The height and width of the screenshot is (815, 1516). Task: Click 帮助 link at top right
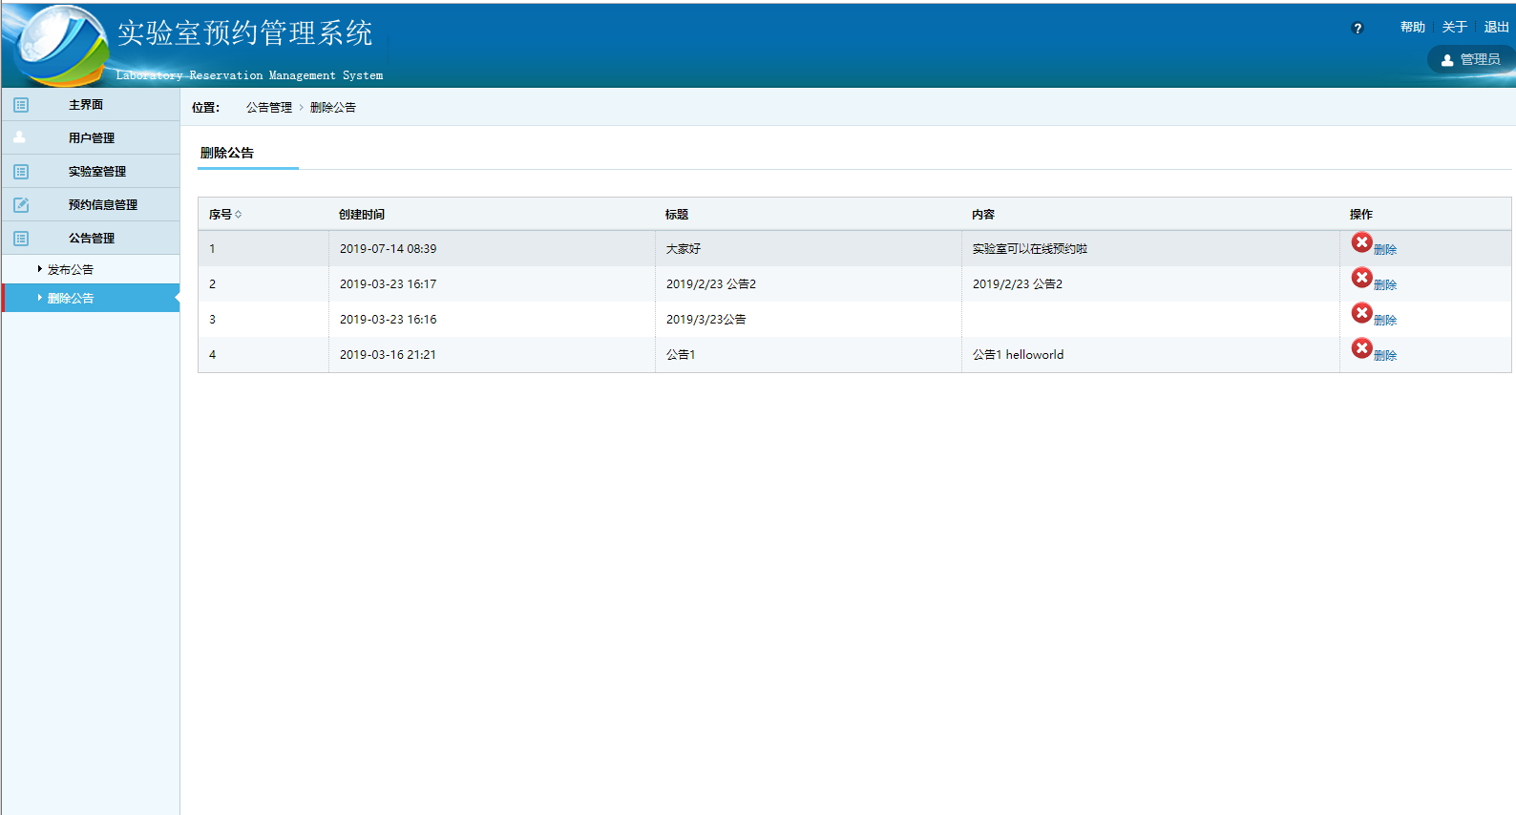coord(1412,28)
